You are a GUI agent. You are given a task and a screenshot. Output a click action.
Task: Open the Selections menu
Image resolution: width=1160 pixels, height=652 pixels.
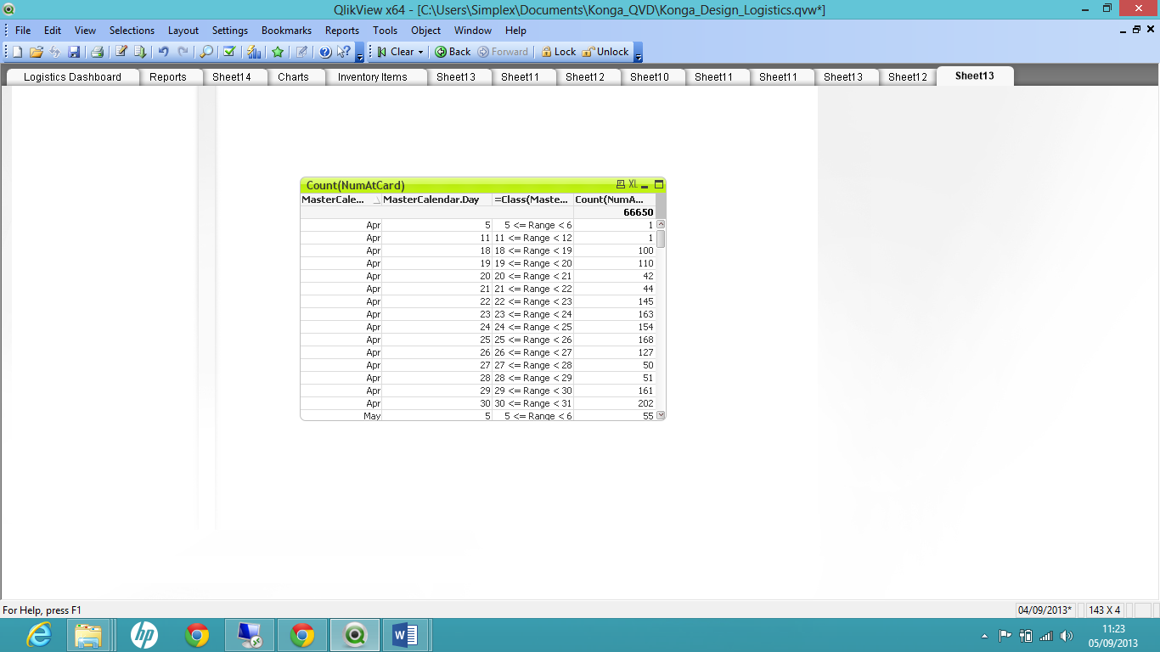[x=132, y=30]
